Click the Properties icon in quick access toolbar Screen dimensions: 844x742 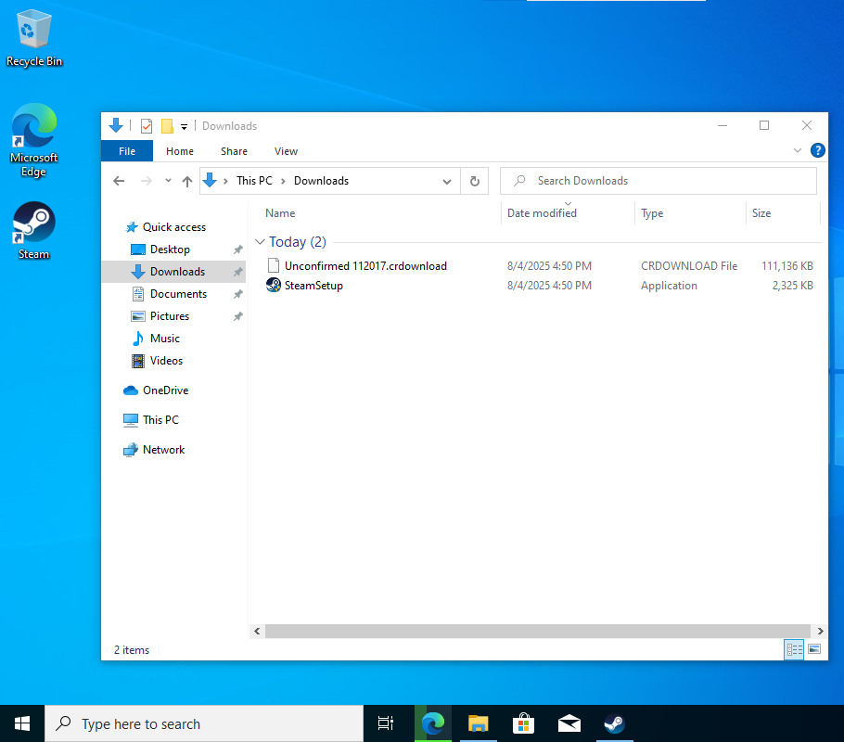tap(146, 126)
